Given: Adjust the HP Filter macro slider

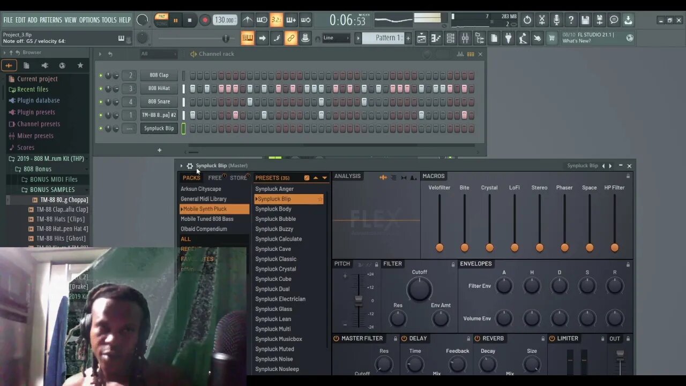Looking at the screenshot, I should tap(615, 247).
